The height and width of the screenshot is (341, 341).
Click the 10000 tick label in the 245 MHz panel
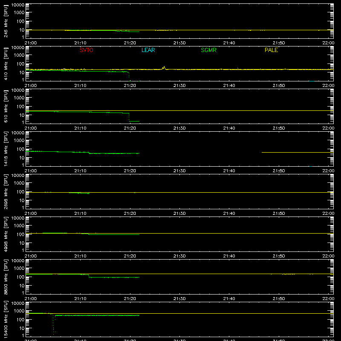click(18, 5)
